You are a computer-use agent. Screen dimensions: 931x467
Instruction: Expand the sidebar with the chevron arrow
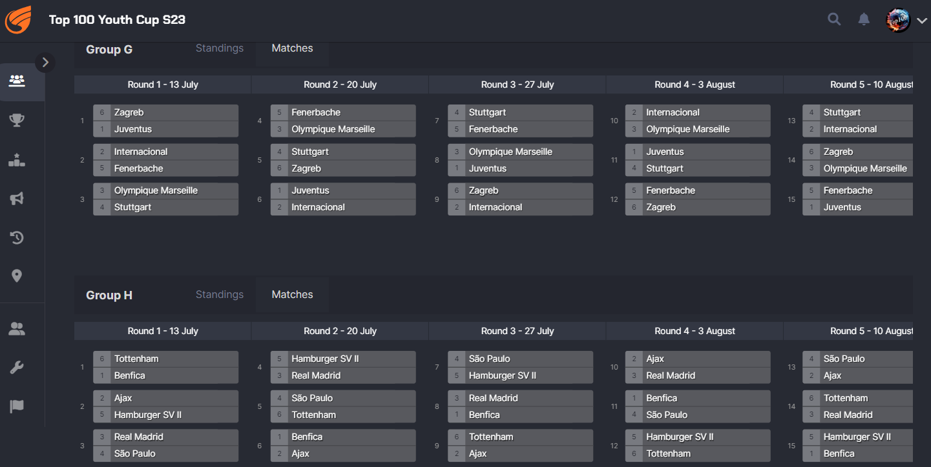pyautogui.click(x=45, y=62)
